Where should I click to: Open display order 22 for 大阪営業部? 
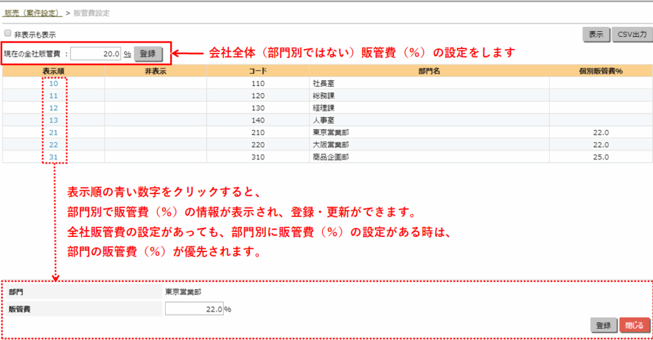click(54, 145)
